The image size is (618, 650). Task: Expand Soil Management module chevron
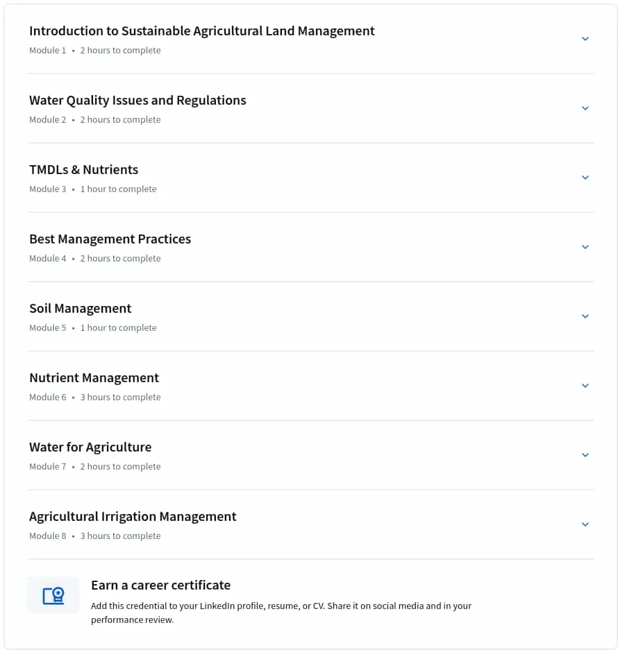click(585, 316)
